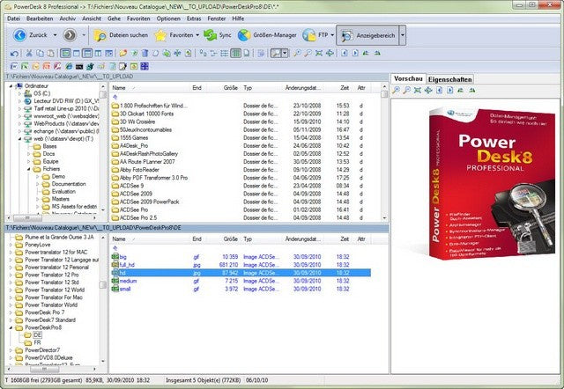Click the paste clipboard icon
Screen dimensions: 564x389
pos(51,54)
